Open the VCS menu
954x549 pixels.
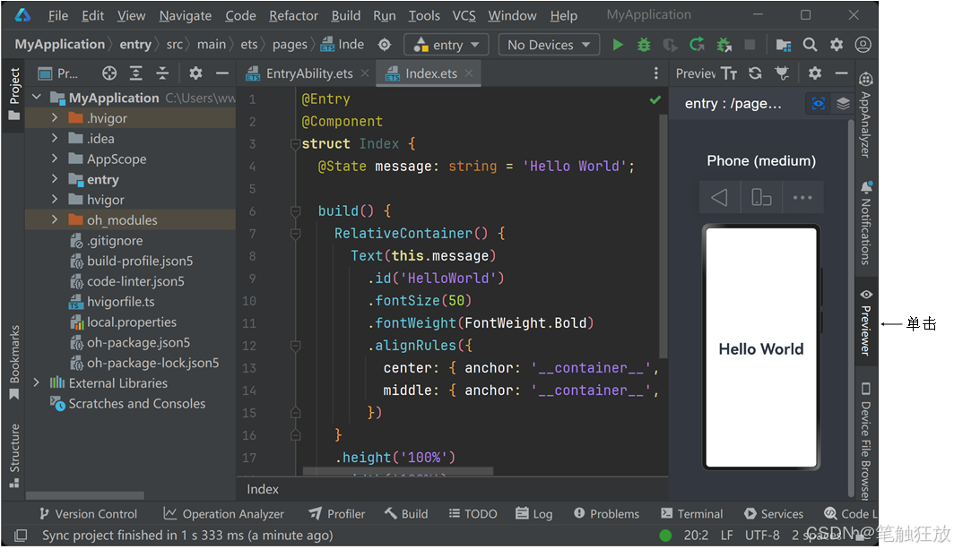[464, 15]
